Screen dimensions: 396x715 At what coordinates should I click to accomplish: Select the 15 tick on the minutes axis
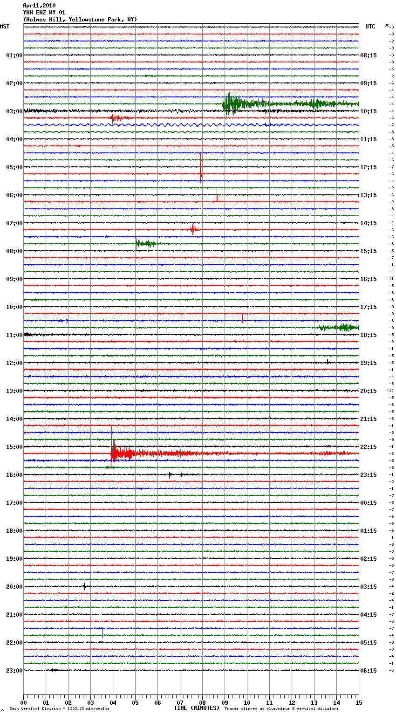(359, 703)
